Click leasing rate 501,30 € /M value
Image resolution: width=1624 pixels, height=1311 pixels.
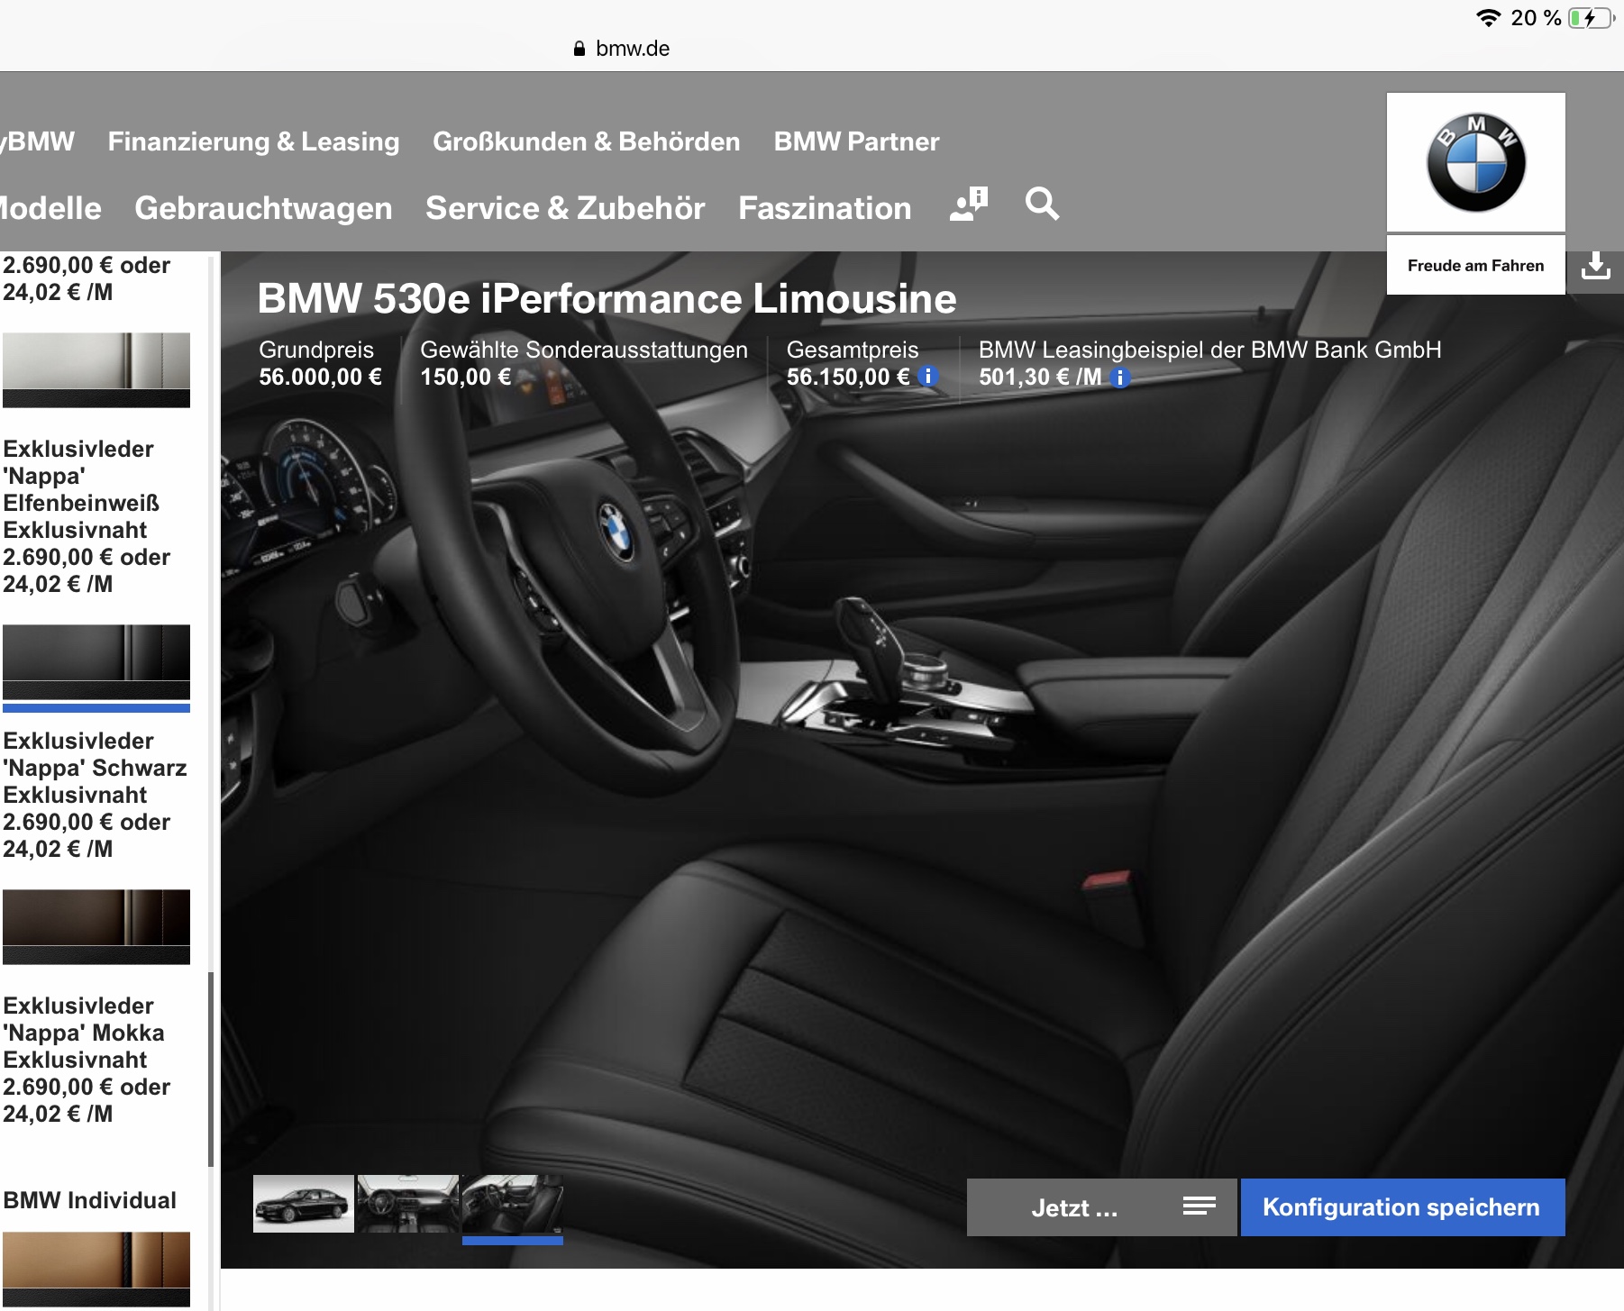1041,377
